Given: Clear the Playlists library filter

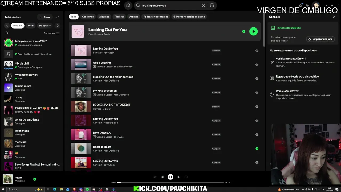Looking at the screenshot, I should pyautogui.click(x=7, y=26).
